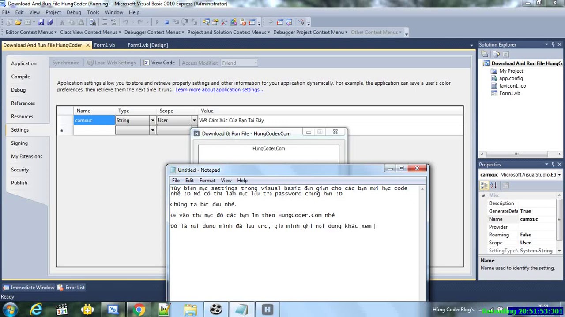Open Type dropdown in the new empty row
The width and height of the screenshot is (565, 317).
[x=153, y=130]
